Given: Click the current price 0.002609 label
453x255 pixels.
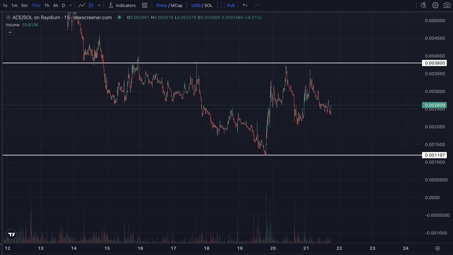Looking at the screenshot, I should tap(435, 105).
